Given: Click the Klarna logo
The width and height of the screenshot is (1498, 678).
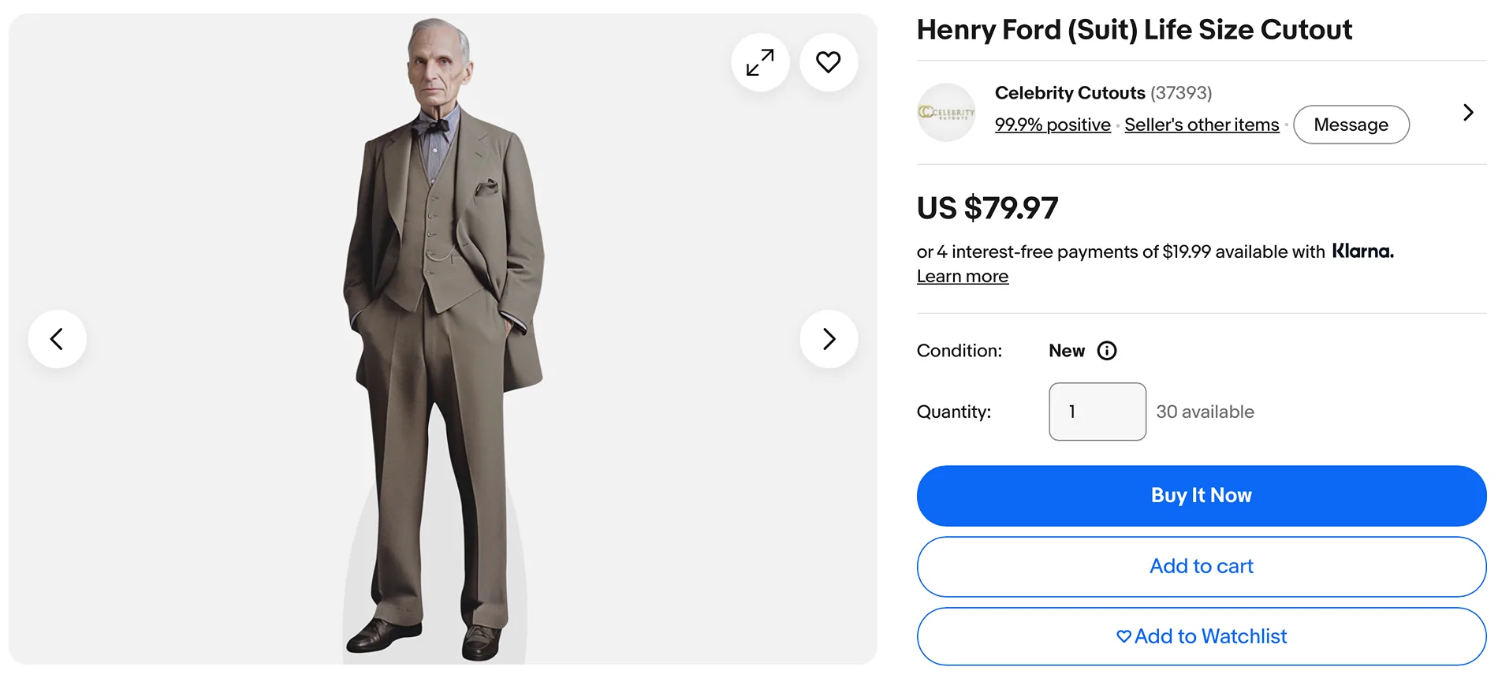Looking at the screenshot, I should point(1362,251).
